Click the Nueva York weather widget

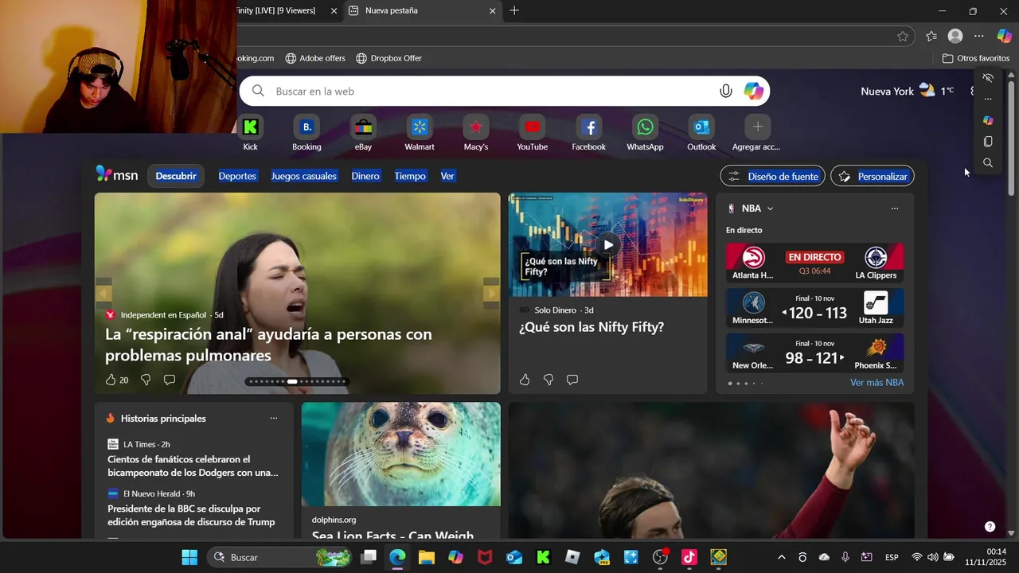pos(908,91)
